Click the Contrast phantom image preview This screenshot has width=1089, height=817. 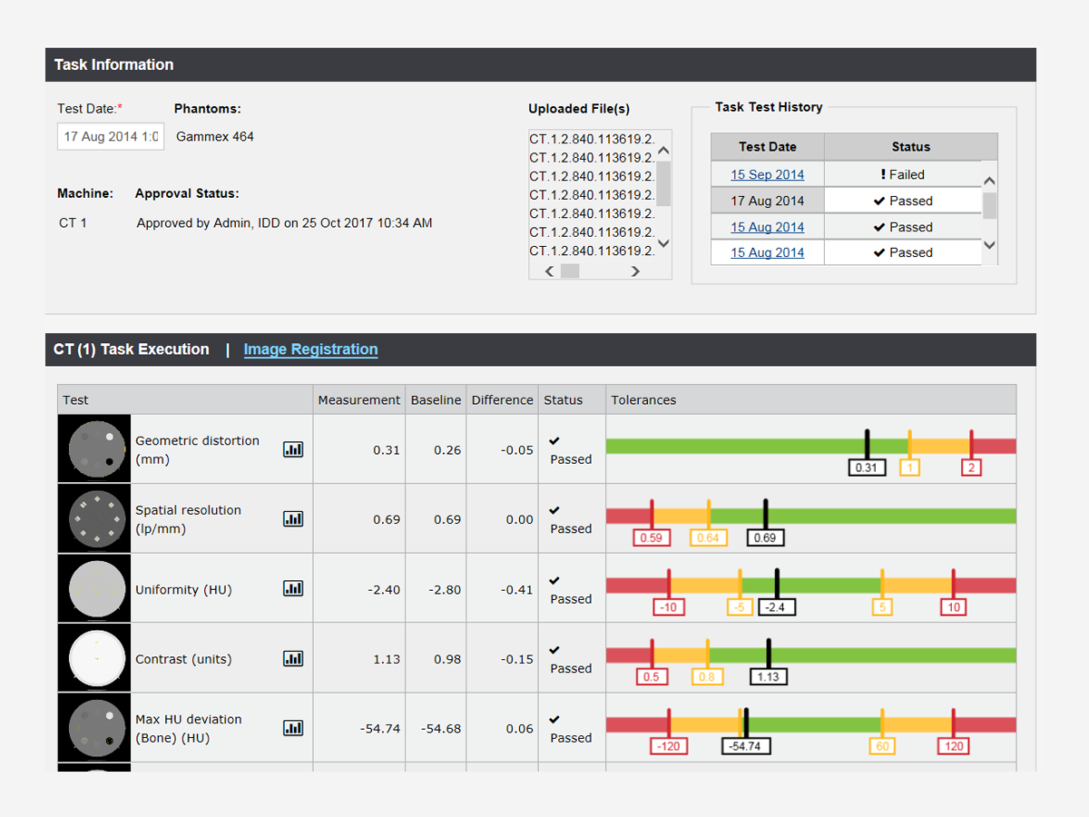pyautogui.click(x=94, y=657)
